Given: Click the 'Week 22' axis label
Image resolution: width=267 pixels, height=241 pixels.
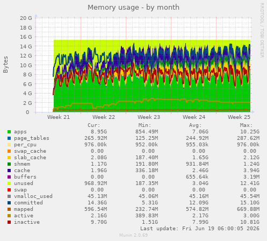Looking at the screenshot, I should click(x=104, y=117).
